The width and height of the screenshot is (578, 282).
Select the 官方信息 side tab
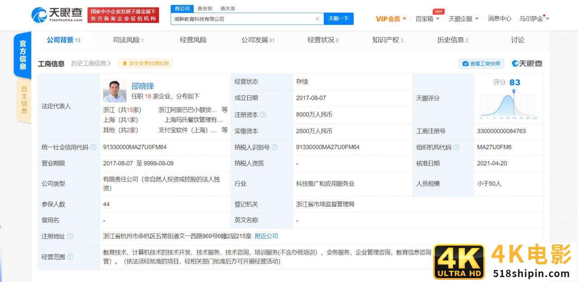[x=23, y=55]
